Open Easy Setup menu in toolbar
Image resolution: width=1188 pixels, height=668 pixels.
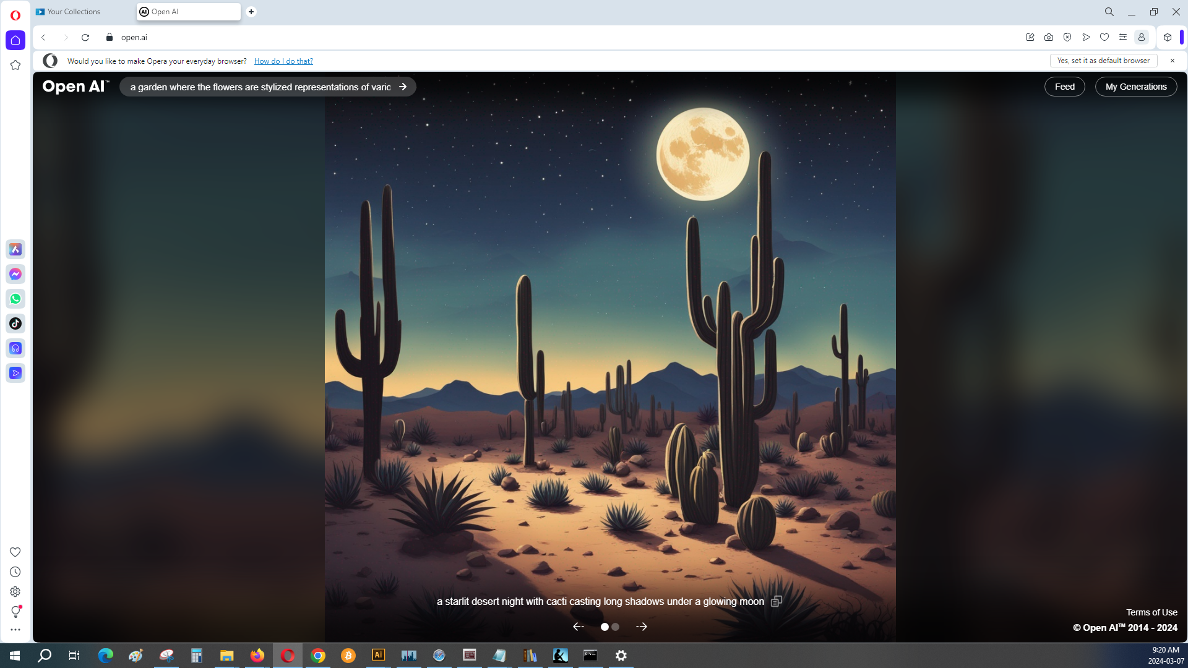click(1123, 37)
